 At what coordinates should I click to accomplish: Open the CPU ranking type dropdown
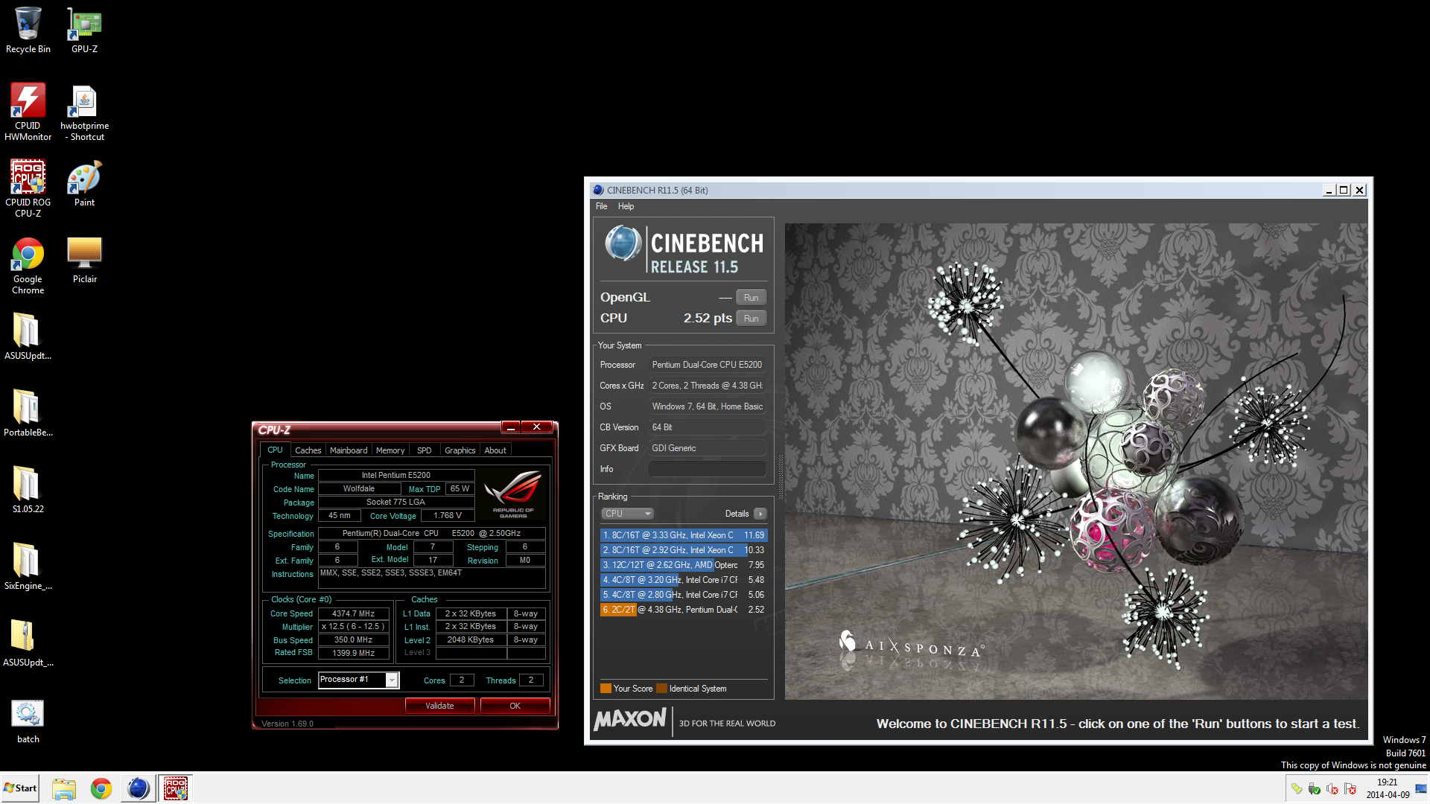(x=627, y=514)
